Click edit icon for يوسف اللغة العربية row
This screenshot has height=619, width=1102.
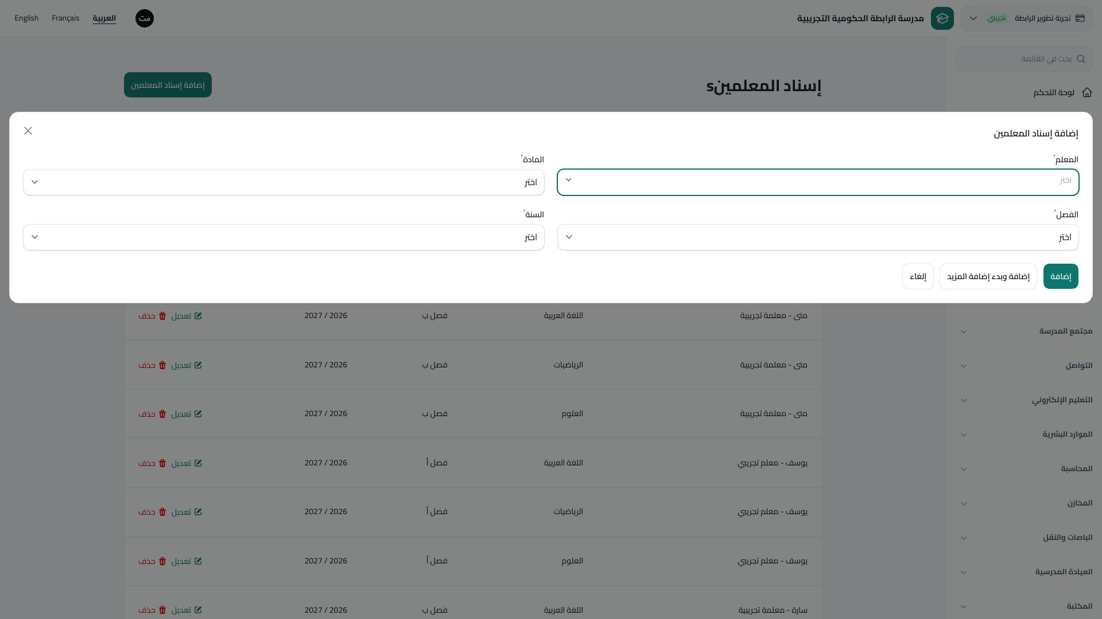click(198, 463)
